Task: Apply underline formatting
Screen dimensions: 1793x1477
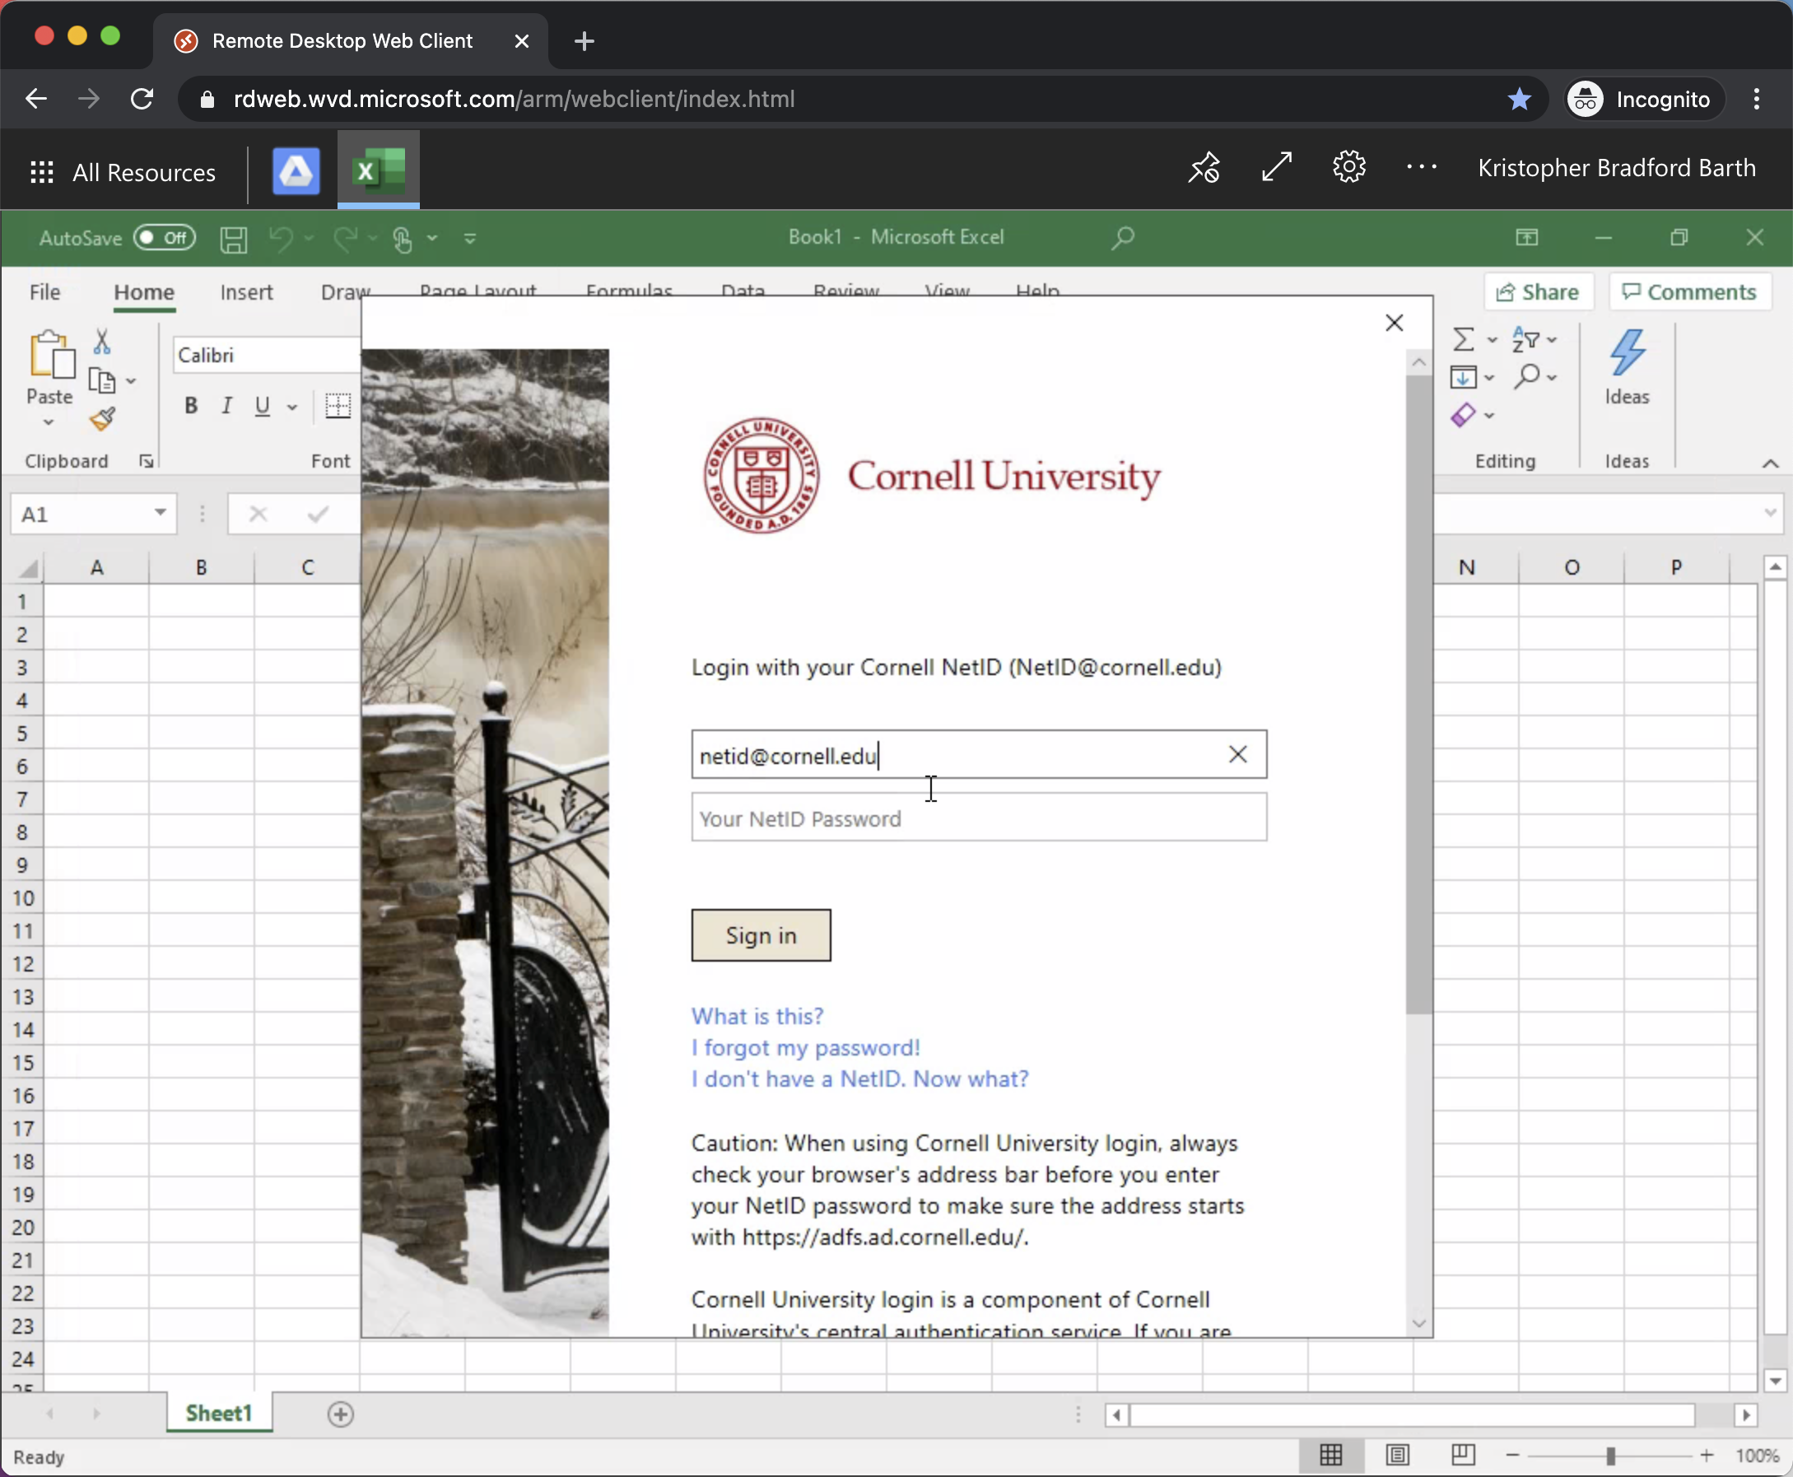Action: [263, 406]
